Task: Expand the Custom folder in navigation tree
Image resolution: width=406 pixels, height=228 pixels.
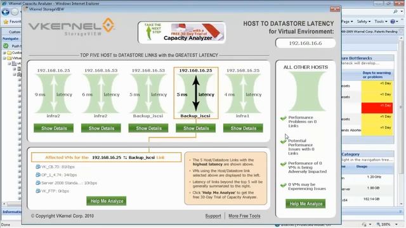Action: (4, 53)
